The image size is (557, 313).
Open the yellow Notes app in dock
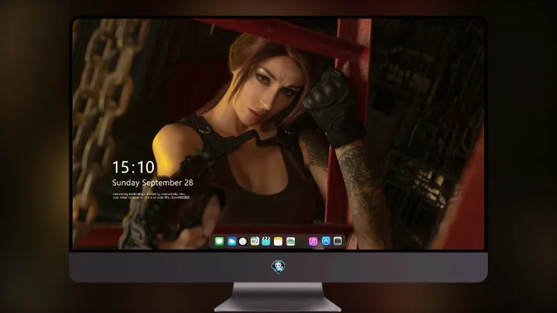[x=278, y=242]
